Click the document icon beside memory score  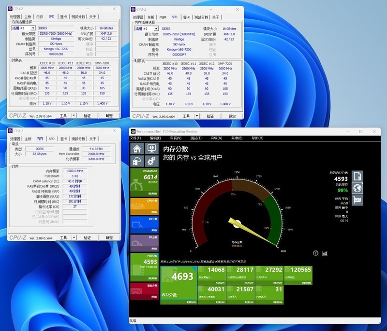coord(357,176)
